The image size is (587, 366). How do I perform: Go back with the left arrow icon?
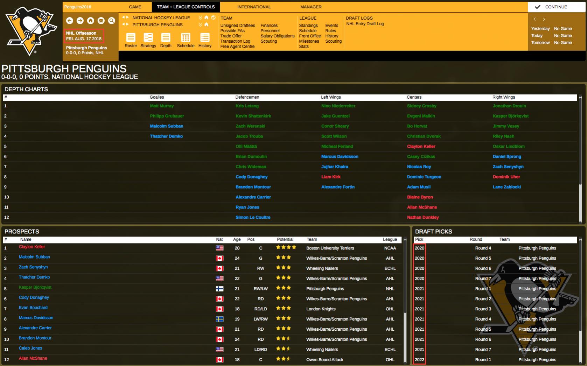pyautogui.click(x=70, y=21)
